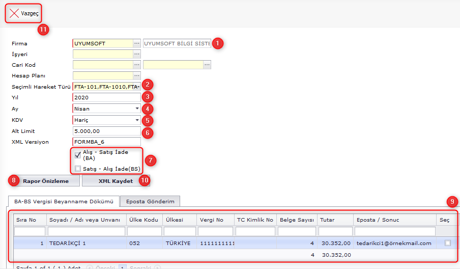Expand the KDV dropdown showing Hariç
This screenshot has height=269, width=460.
tap(137, 120)
